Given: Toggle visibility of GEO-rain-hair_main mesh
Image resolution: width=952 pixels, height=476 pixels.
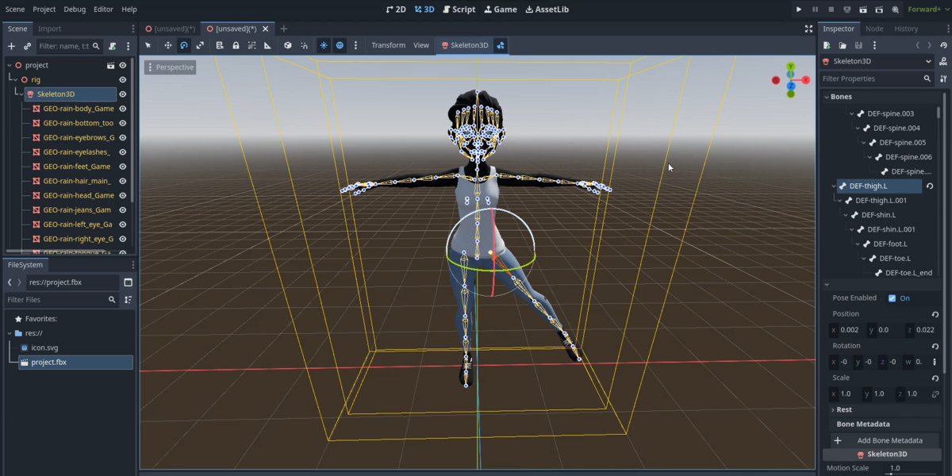Looking at the screenshot, I should coord(123,181).
